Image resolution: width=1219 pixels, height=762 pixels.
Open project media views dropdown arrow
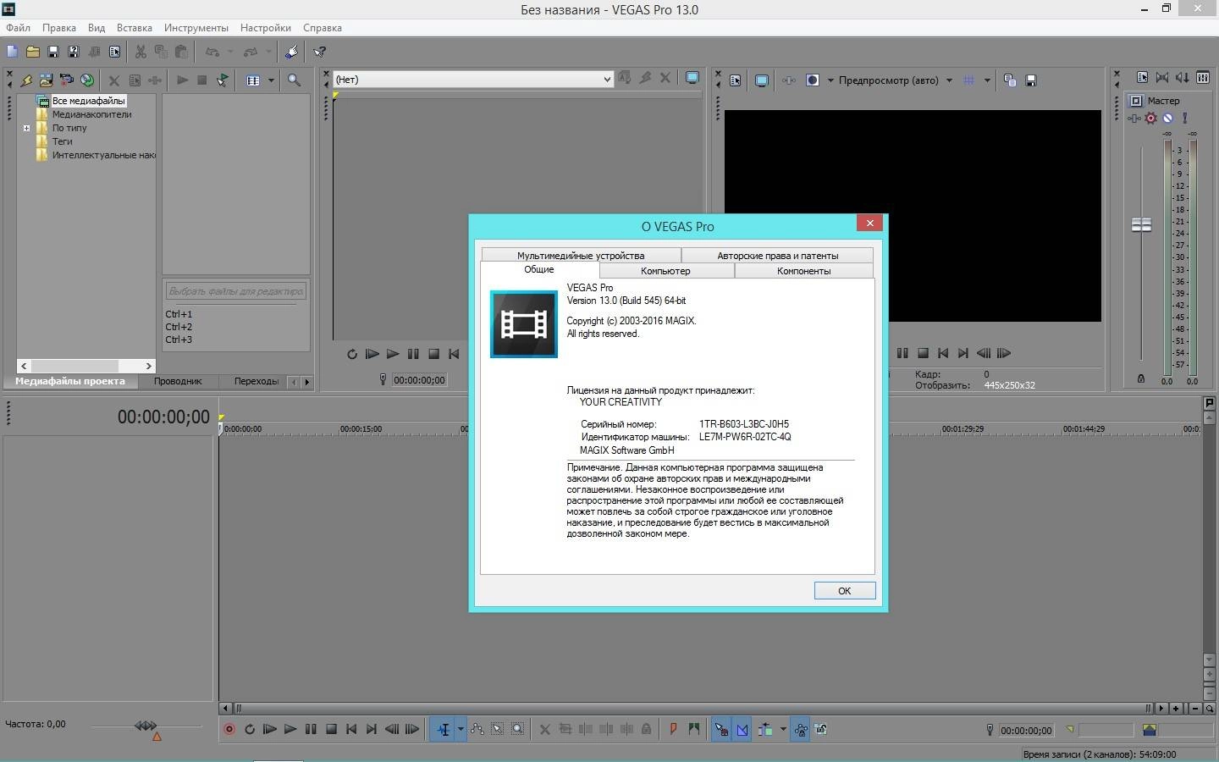click(271, 80)
